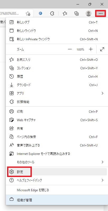The width and height of the screenshot is (108, 211).
Task: Open the Settings and more (…) button
Action: (100, 13)
